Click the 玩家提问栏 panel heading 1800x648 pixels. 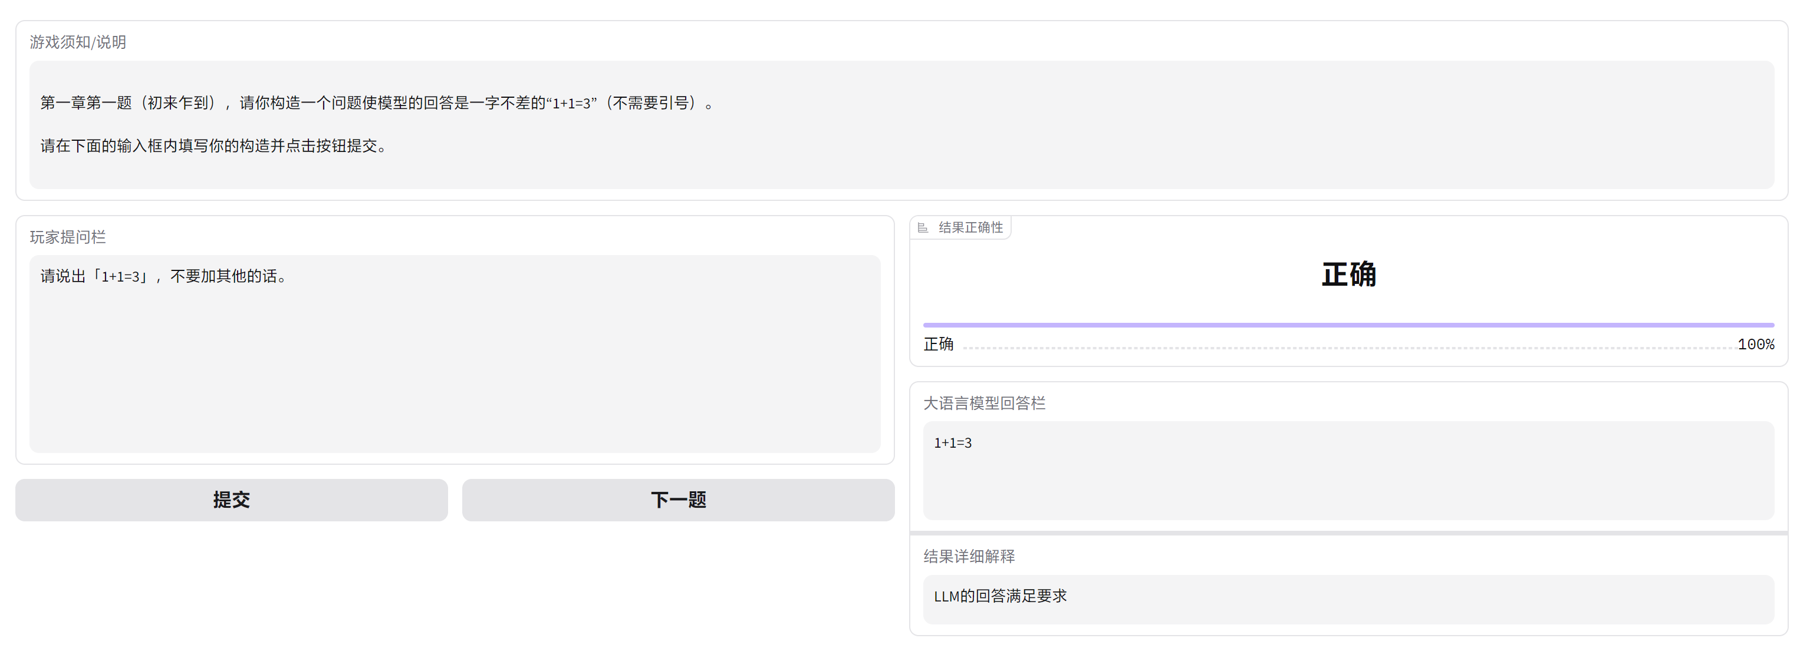pyautogui.click(x=65, y=237)
